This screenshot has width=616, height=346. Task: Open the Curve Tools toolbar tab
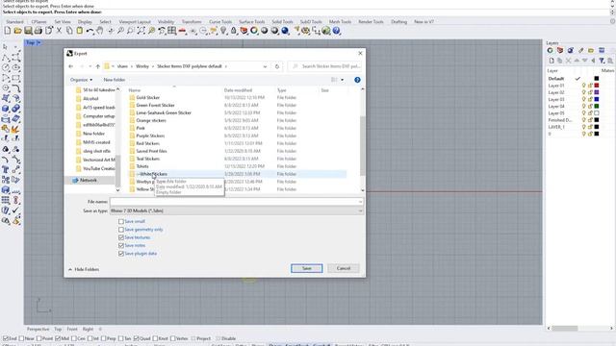point(220,22)
